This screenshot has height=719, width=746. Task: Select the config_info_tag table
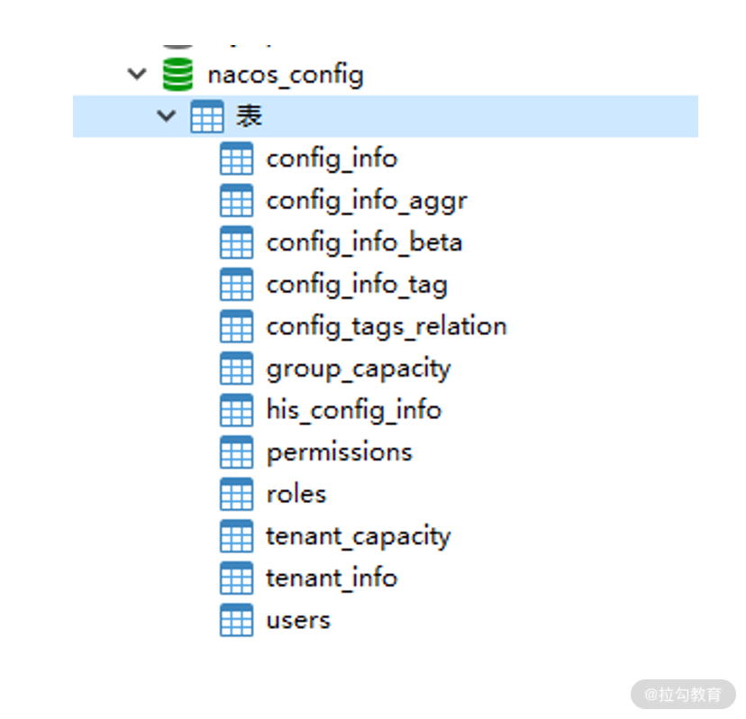tap(357, 286)
